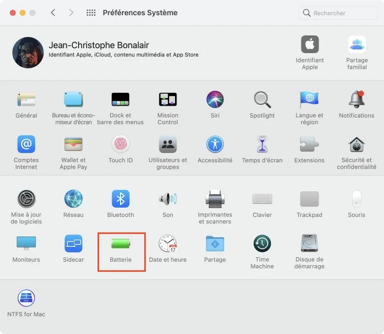
Task: Open the Bluetooth preferences
Action: [120, 199]
